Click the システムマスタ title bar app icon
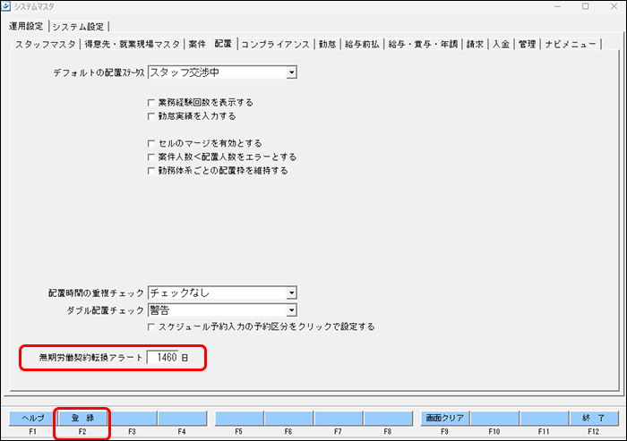Screen dimensions: 627x441 (6, 6)
